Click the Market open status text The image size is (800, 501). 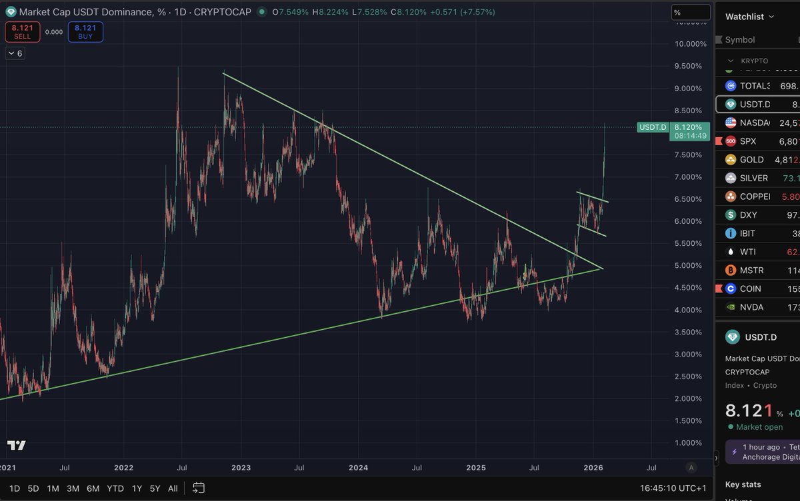tap(759, 426)
